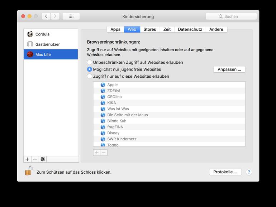The image size is (276, 207).
Task: Select Apple in website list
Action: [x=169, y=85]
